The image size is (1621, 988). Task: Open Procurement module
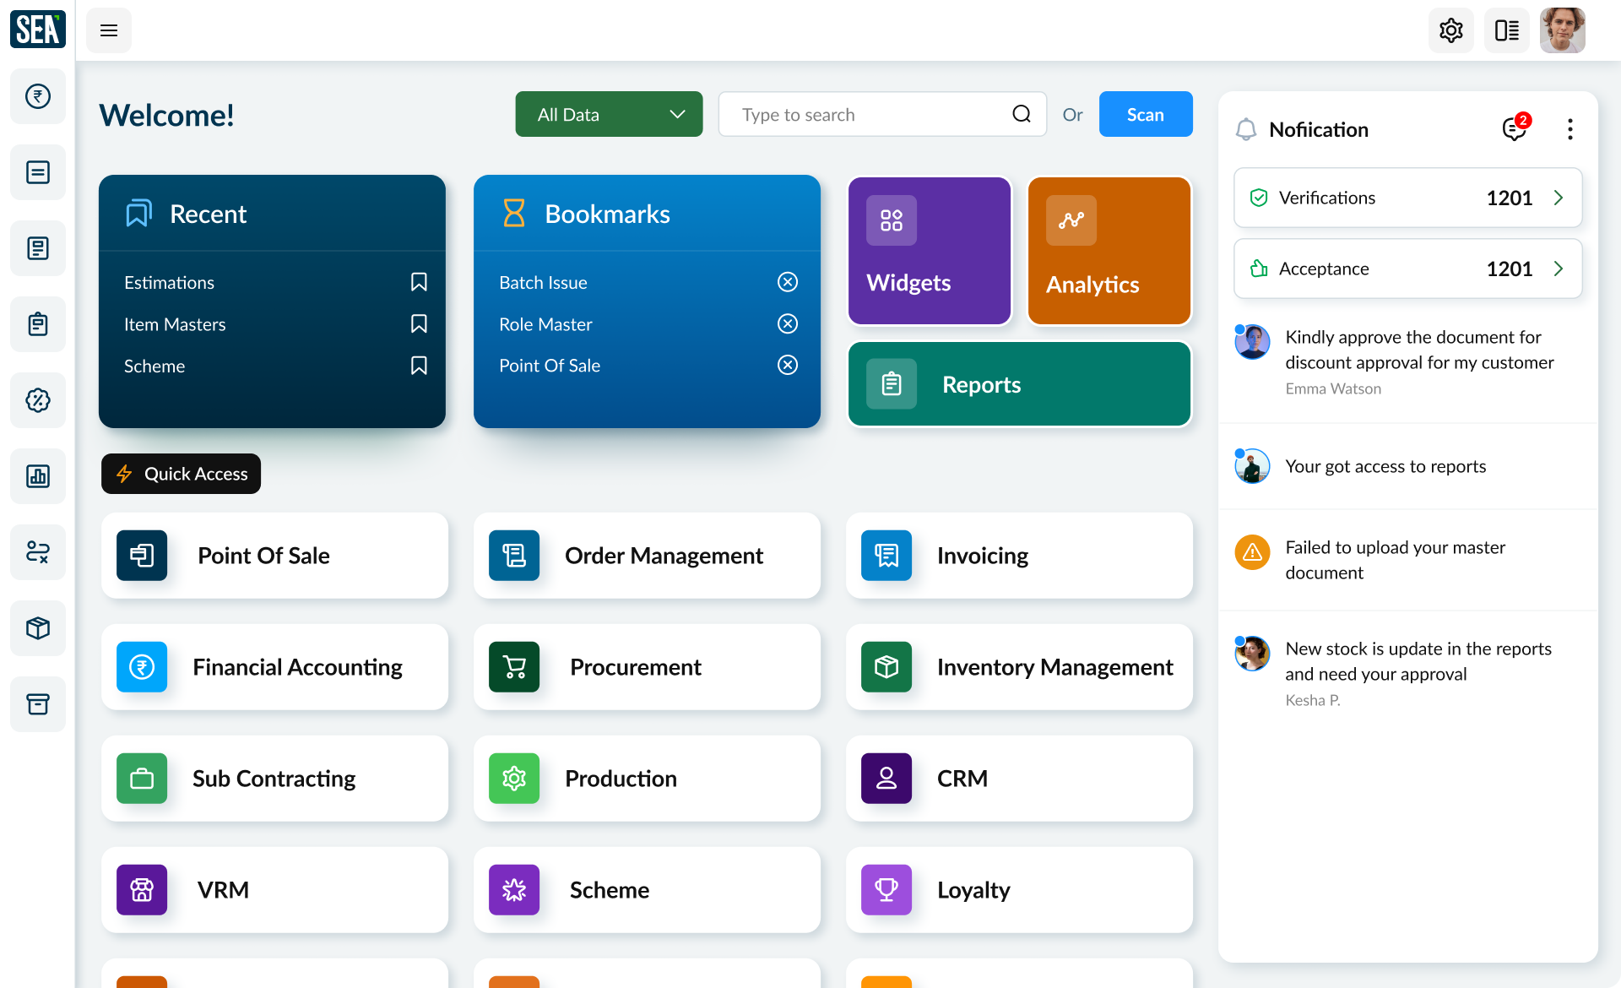(647, 667)
